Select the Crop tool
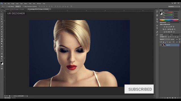 point(2,22)
